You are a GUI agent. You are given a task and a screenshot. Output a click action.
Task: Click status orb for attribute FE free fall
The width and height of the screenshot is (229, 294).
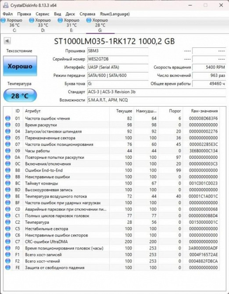[x=8, y=268]
